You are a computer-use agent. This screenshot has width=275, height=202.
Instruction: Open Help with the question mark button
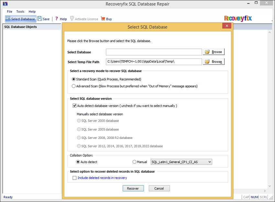tap(61, 19)
